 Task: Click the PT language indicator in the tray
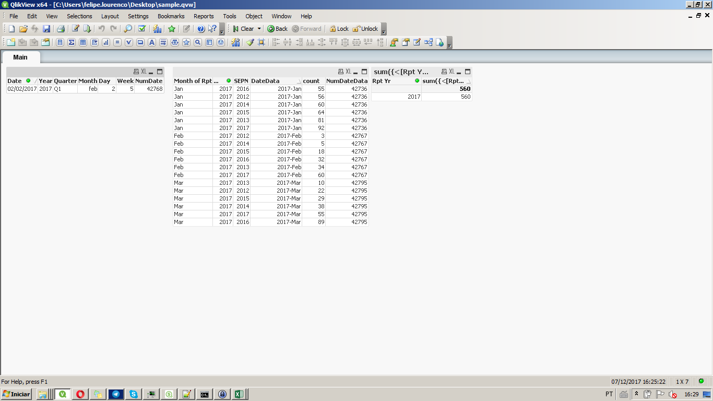tap(609, 394)
